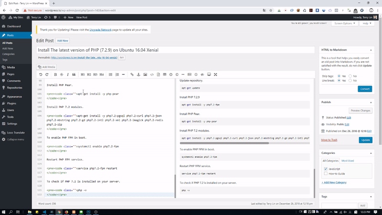
Task: Apply italic formatting from the toolbar
Action: [x=68, y=75]
